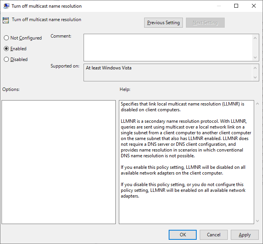Viewport: 263px width, 244px height.
Task: Click inside the Comment text box
Action: click(x=168, y=48)
